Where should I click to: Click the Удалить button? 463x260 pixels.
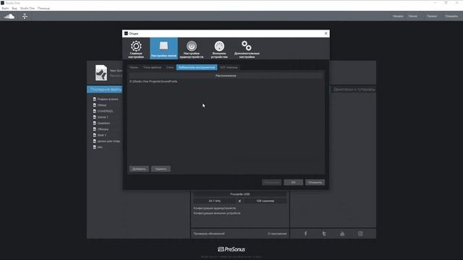coord(161,169)
